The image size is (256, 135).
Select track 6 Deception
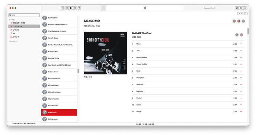tap(188, 78)
